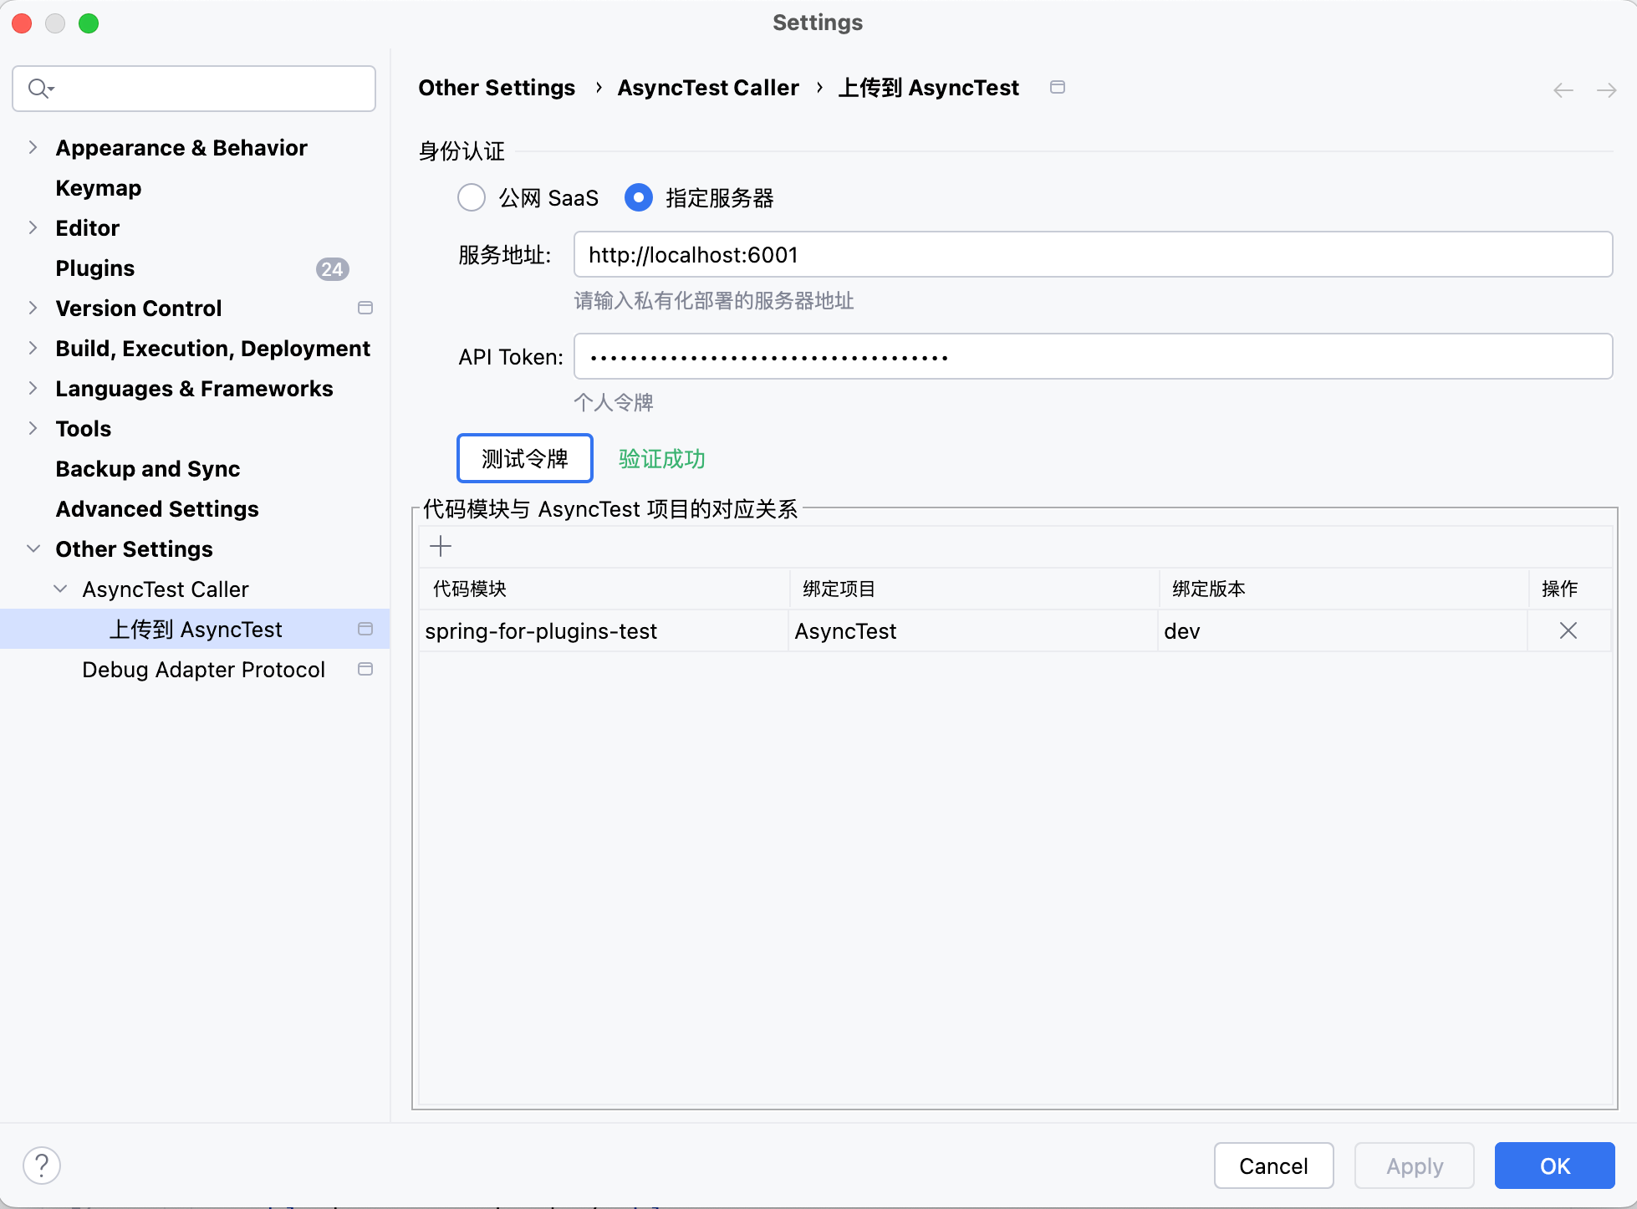Open the Plugins settings page
Image resolution: width=1637 pixels, height=1209 pixels.
pos(95,268)
